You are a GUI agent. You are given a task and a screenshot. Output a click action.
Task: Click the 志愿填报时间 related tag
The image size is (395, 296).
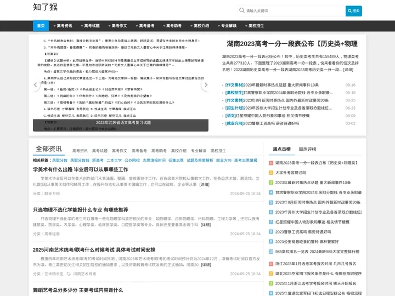point(154,160)
